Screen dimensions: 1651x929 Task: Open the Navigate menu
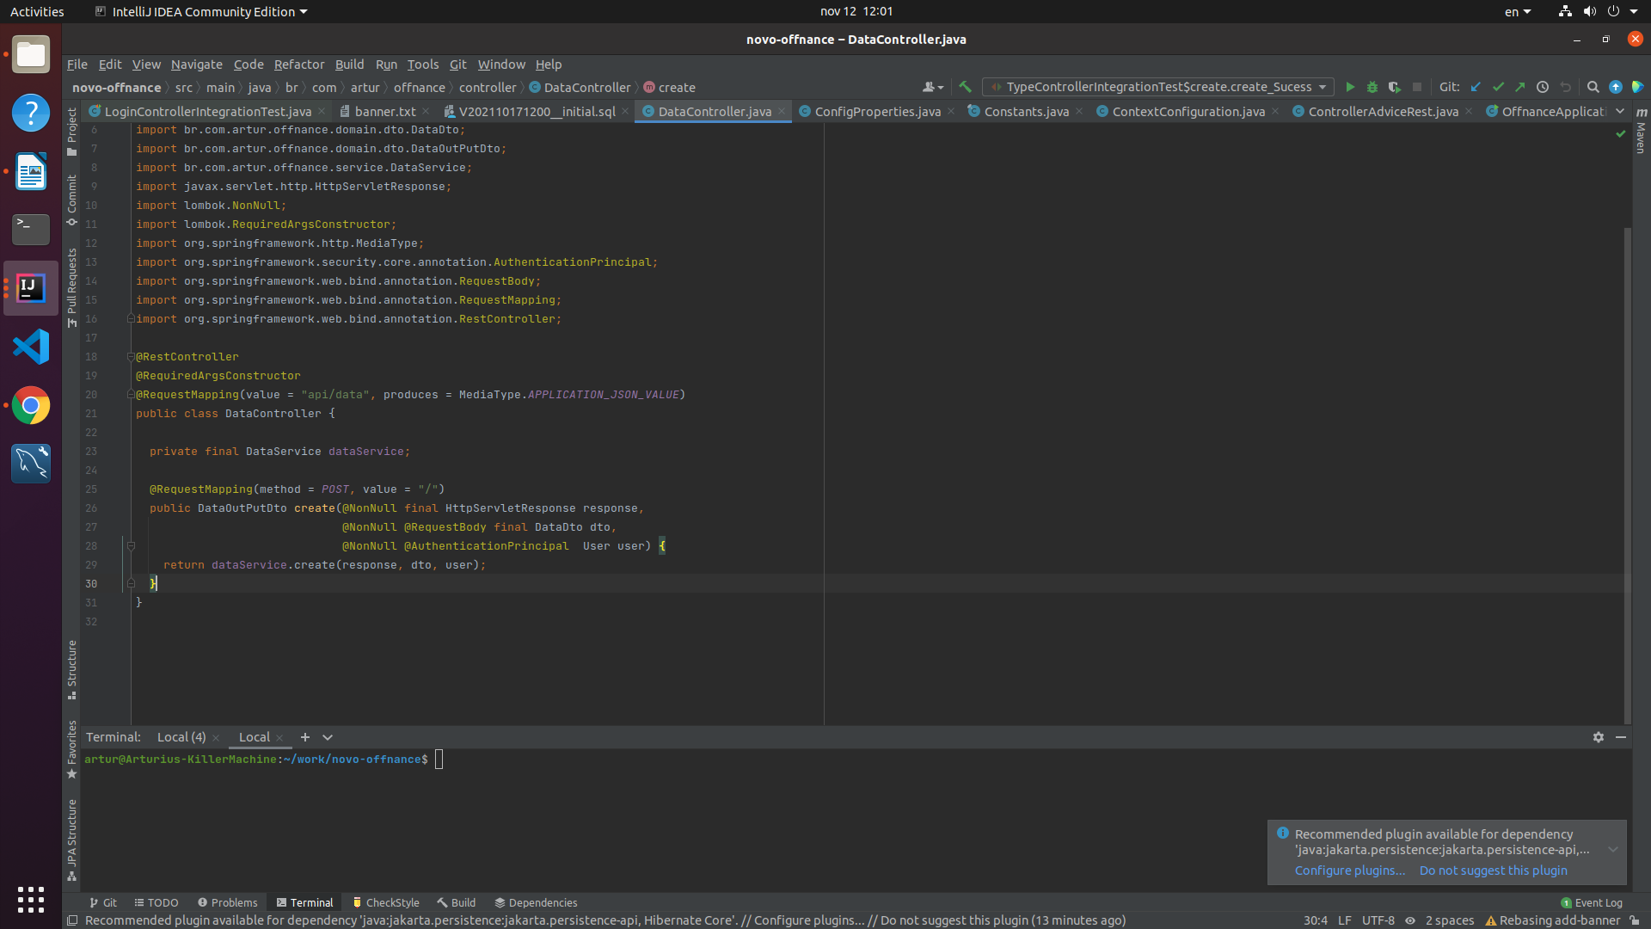coord(196,65)
